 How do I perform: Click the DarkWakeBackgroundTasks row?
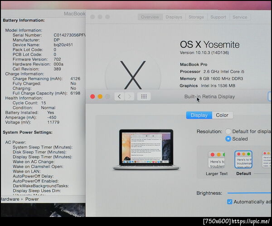pos(41,186)
